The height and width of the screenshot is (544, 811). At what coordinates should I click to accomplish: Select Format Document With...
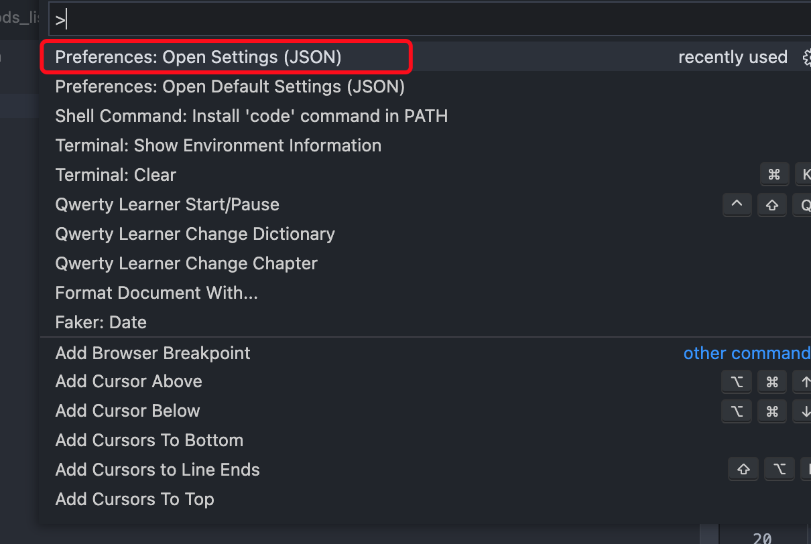click(x=426, y=293)
